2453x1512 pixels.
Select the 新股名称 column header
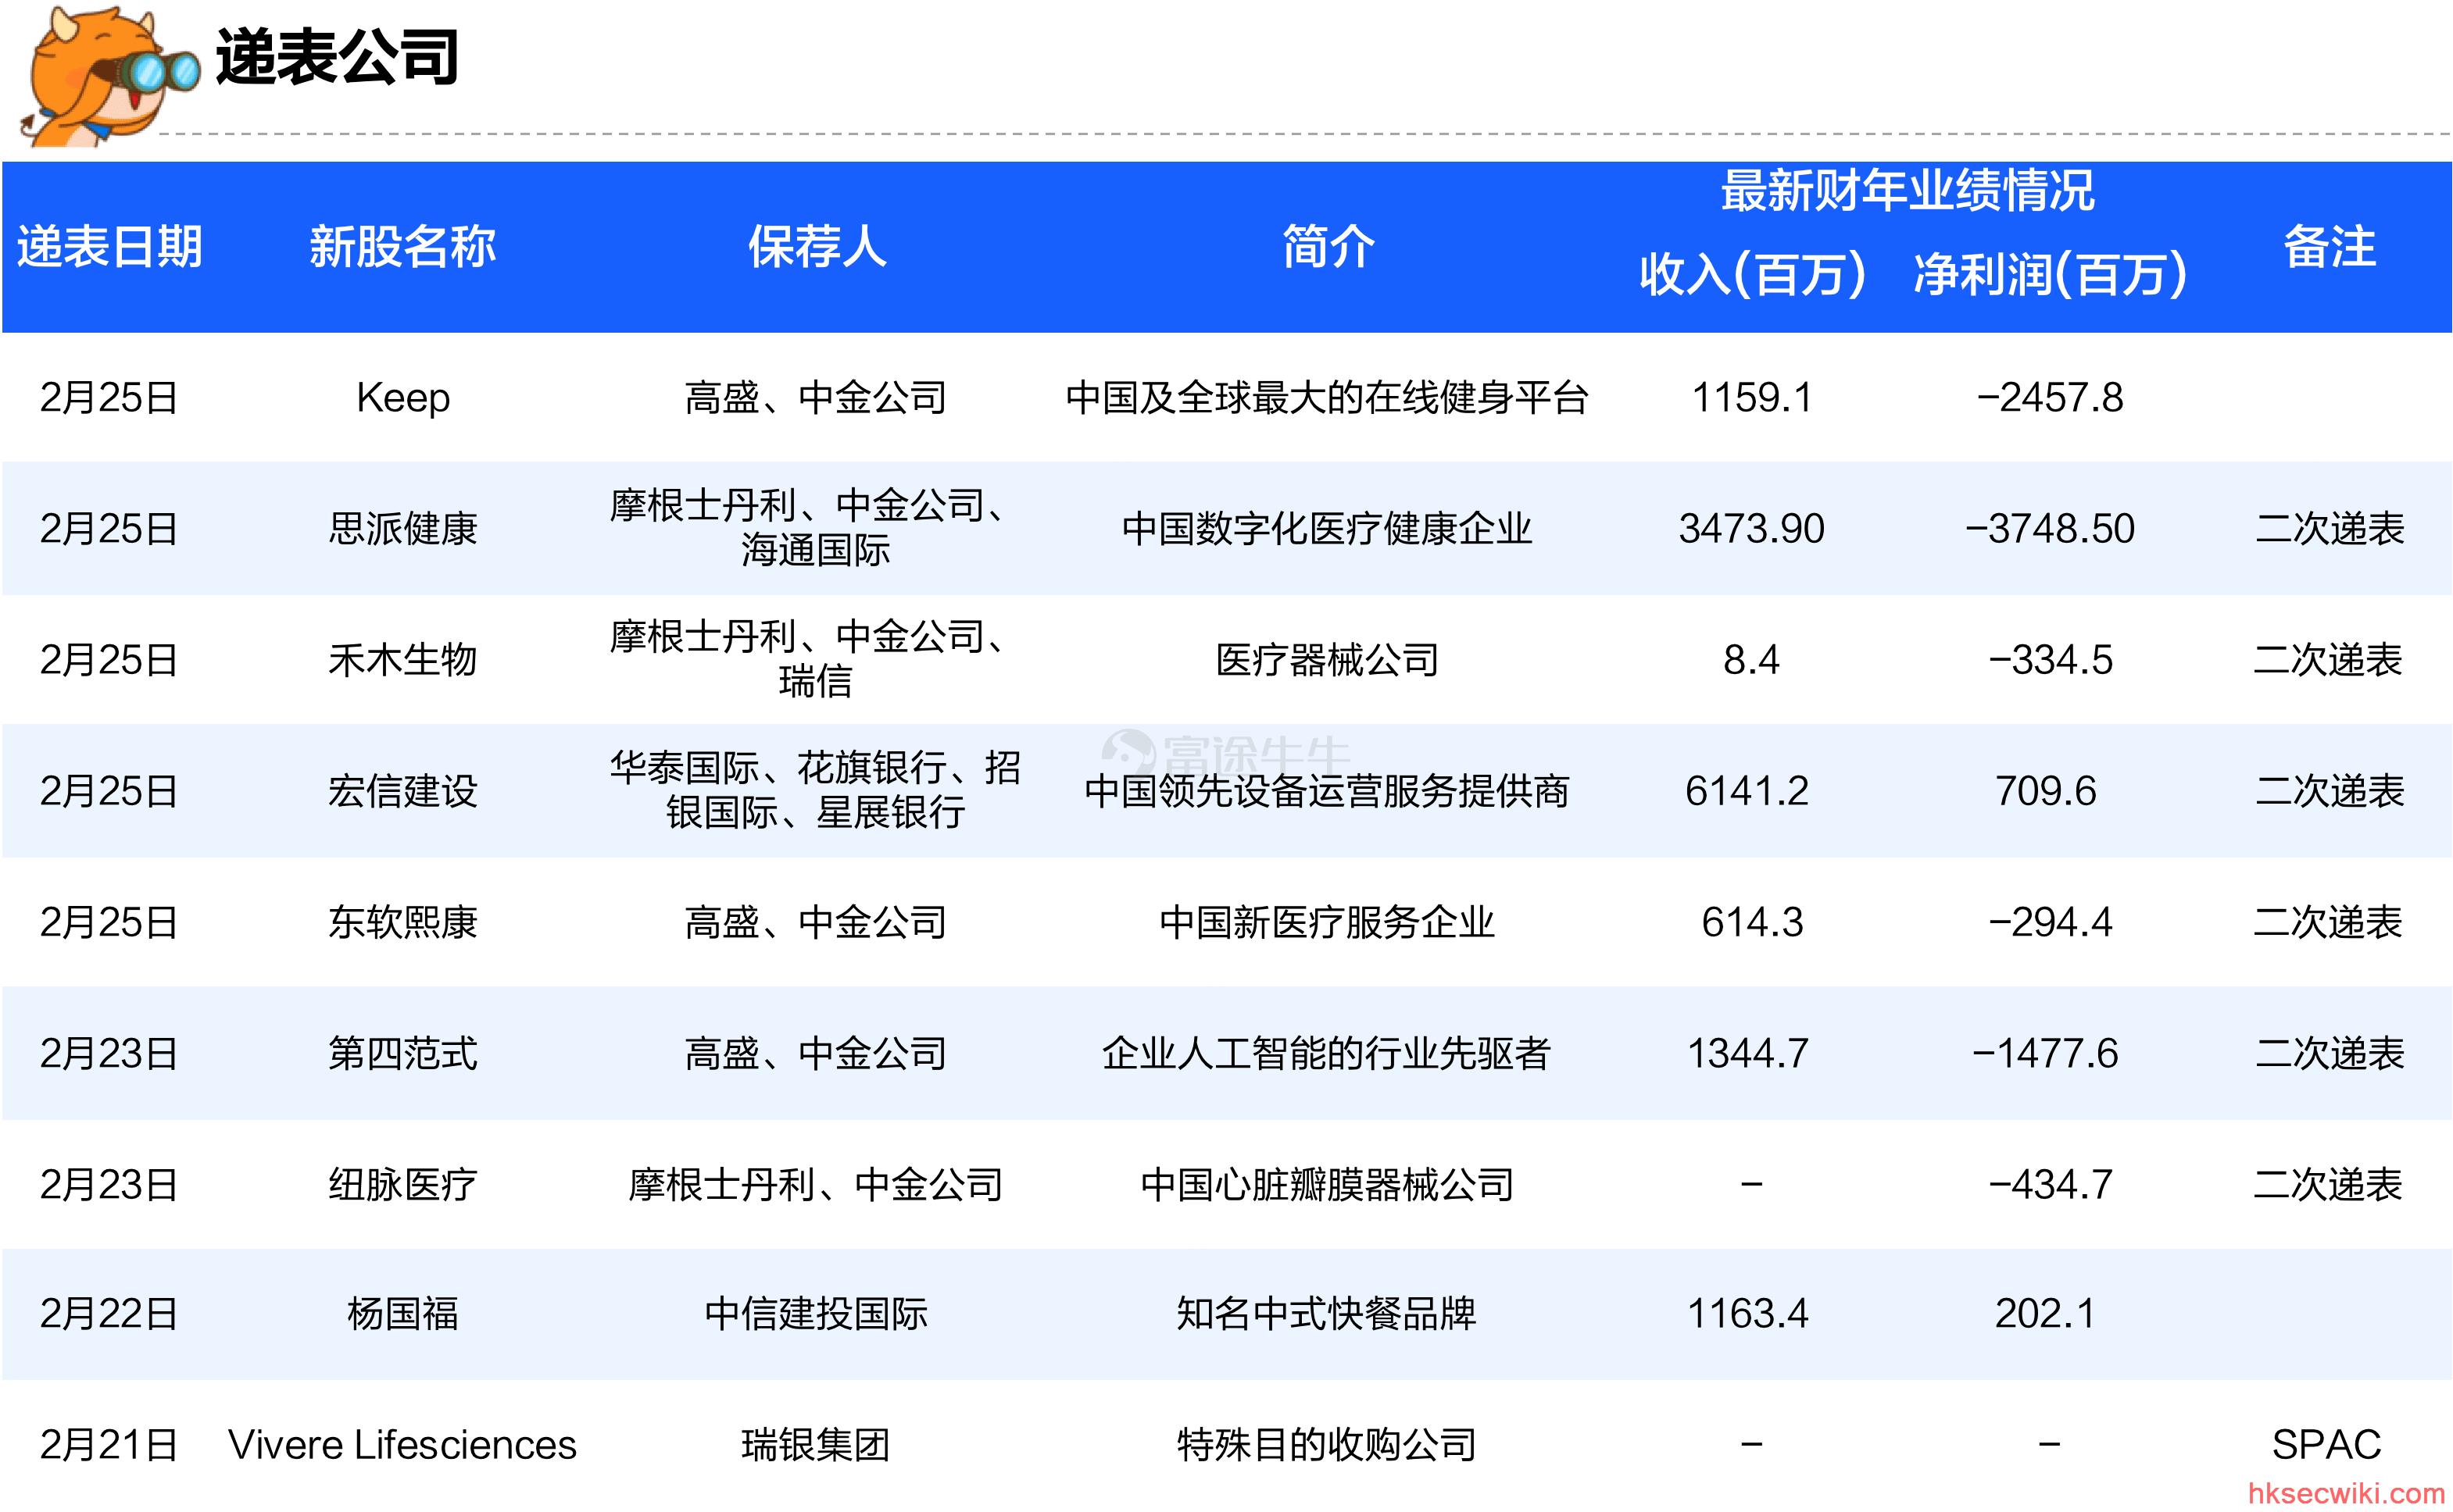[x=402, y=247]
